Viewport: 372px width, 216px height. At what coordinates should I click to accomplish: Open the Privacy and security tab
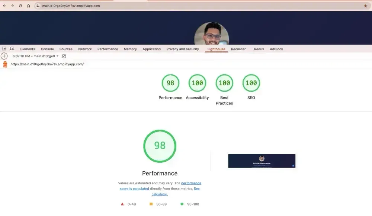(182, 49)
